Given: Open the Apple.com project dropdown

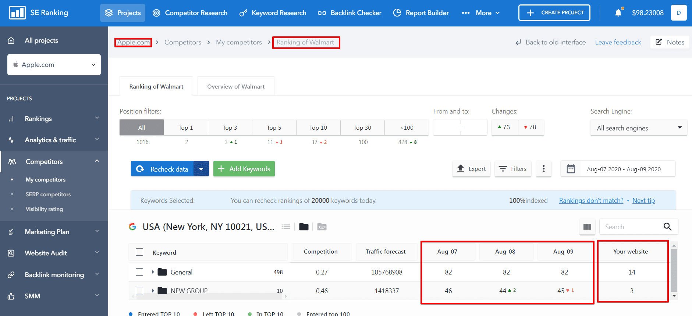Looking at the screenshot, I should [54, 65].
